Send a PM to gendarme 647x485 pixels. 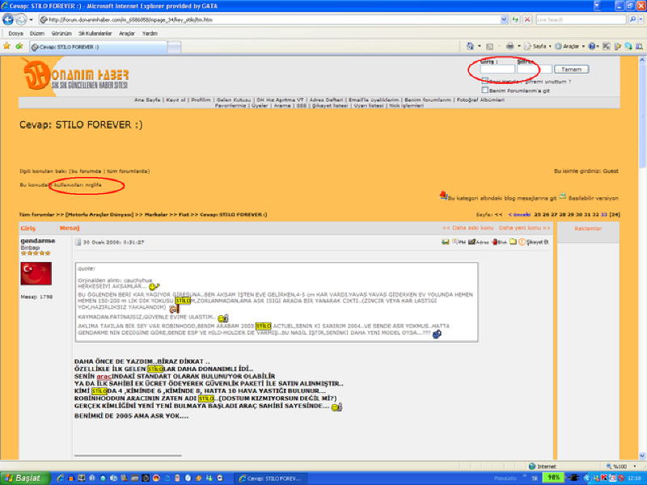pyautogui.click(x=459, y=242)
